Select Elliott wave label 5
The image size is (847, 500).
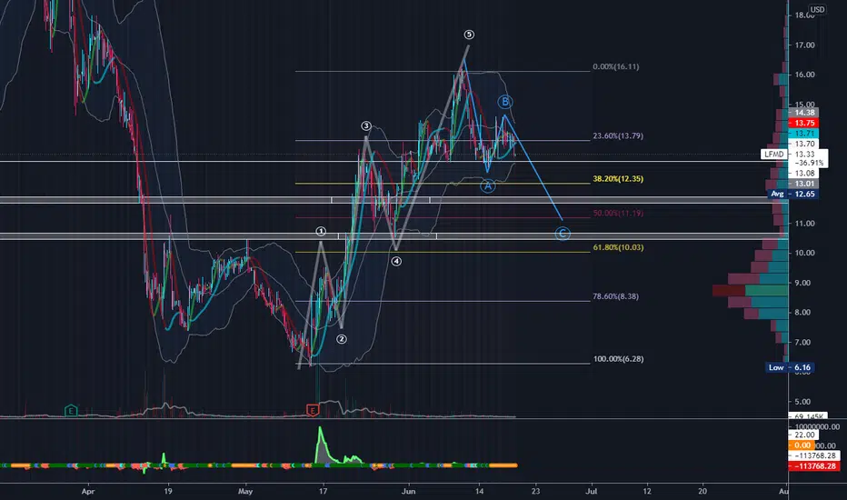[x=469, y=35]
